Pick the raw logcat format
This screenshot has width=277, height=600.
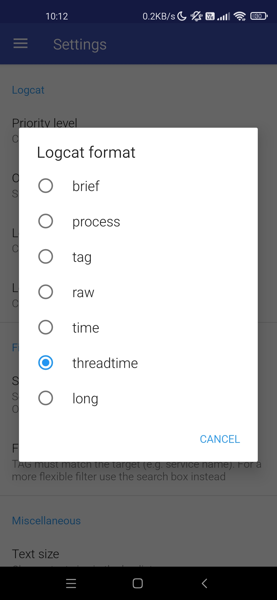138,292
